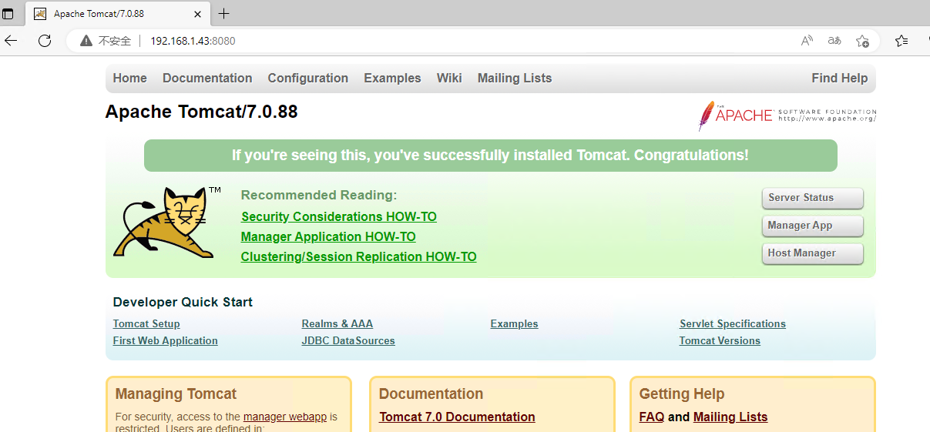This screenshot has width=930, height=432.
Task: Click the manager webapp link
Action: pyautogui.click(x=285, y=417)
